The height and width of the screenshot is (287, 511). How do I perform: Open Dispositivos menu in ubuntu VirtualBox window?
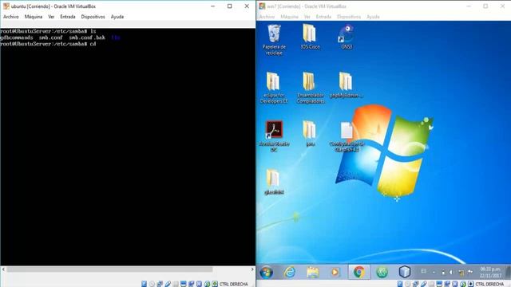point(93,17)
